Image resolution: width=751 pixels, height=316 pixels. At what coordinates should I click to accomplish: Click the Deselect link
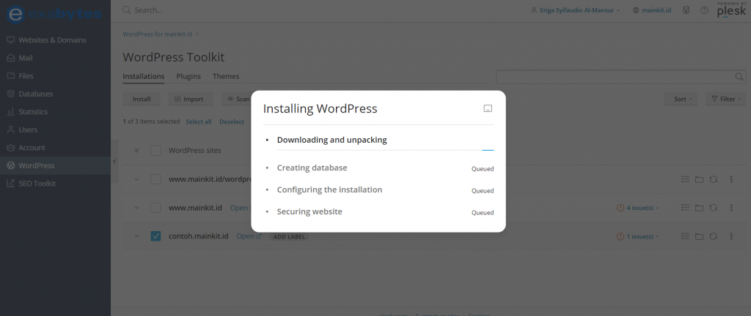[232, 121]
